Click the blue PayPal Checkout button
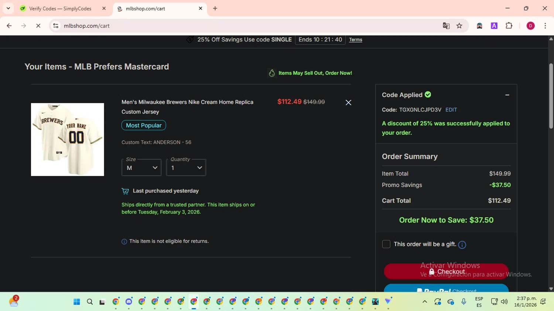 pos(446,288)
